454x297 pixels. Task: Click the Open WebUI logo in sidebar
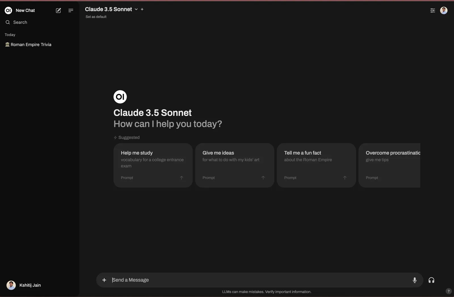9,11
